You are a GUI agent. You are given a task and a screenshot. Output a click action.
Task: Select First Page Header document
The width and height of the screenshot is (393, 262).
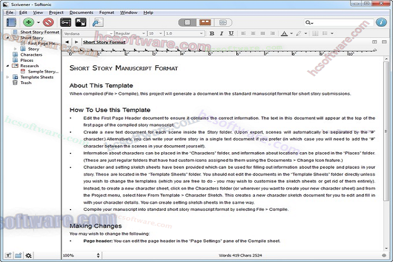(x=43, y=43)
